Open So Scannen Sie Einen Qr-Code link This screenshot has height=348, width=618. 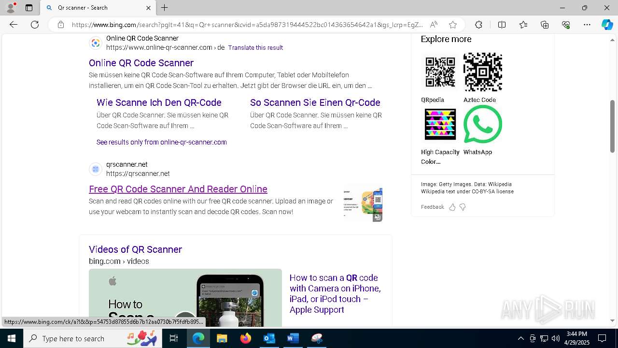point(315,102)
